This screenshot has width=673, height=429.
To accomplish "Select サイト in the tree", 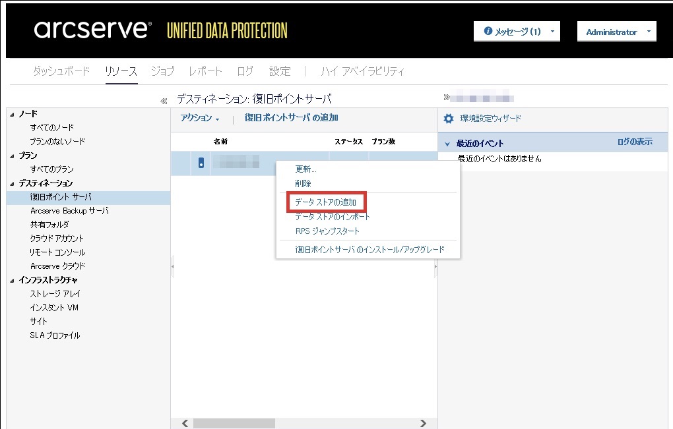I will coord(39,322).
